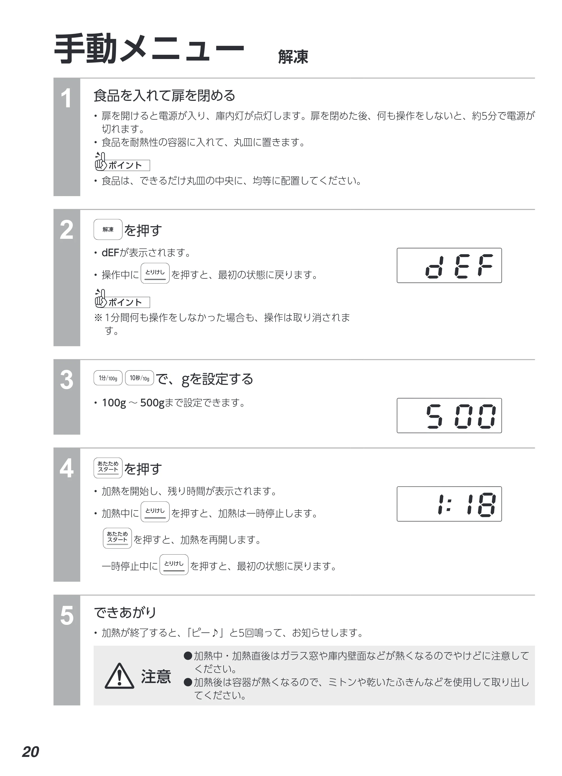Click the step 1 number block
The image size is (562, 776).
[67, 137]
